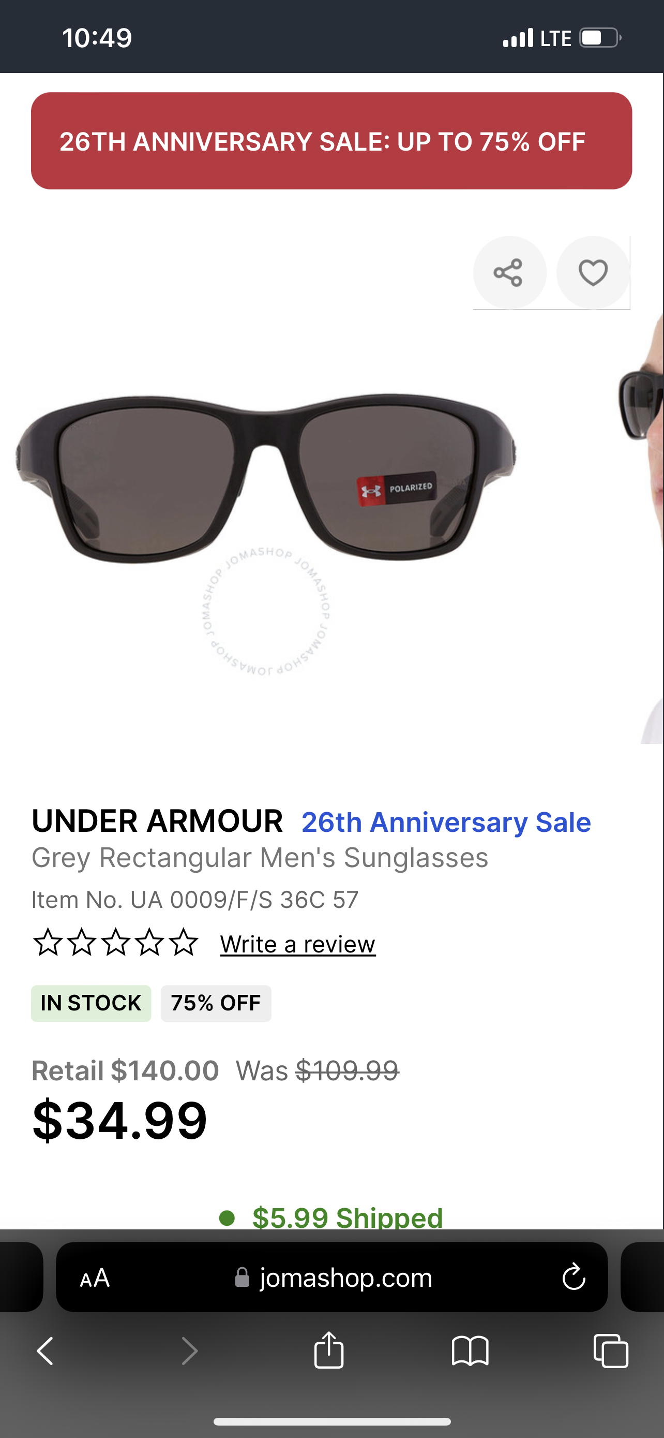
Task: Open the Write a review link
Action: point(298,944)
